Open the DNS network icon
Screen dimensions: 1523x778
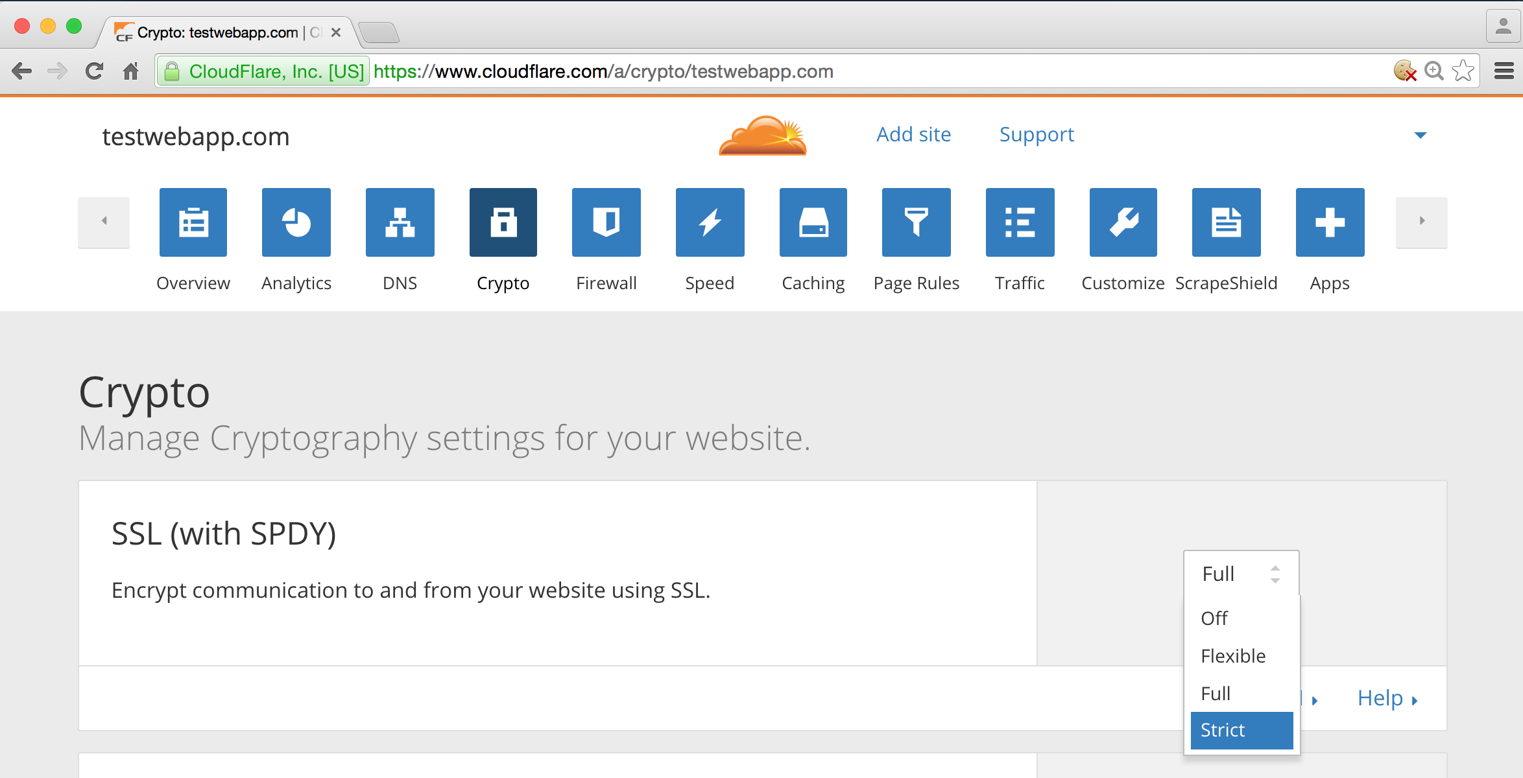[x=400, y=222]
